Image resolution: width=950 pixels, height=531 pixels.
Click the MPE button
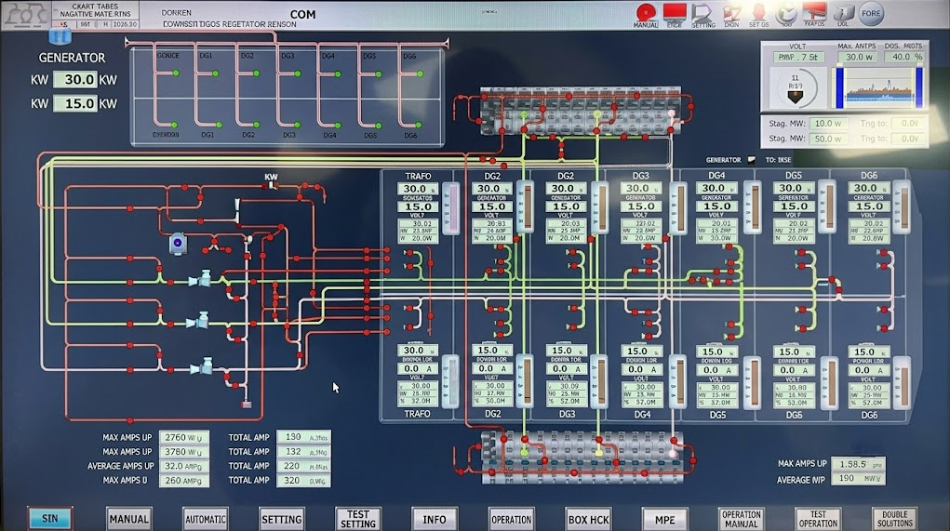pos(664,519)
